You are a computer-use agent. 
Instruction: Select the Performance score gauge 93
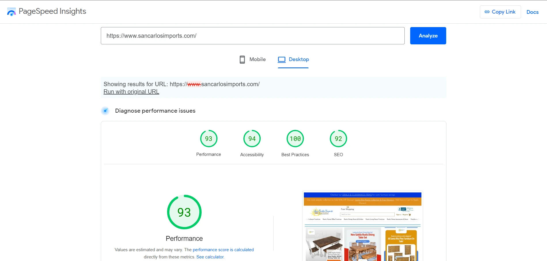coord(209,139)
